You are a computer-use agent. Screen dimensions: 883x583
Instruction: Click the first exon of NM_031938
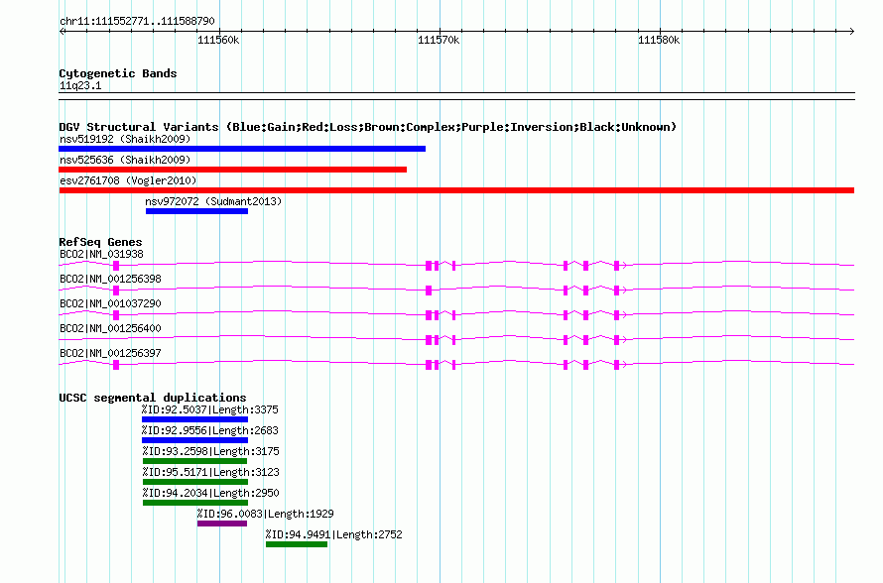[116, 266]
